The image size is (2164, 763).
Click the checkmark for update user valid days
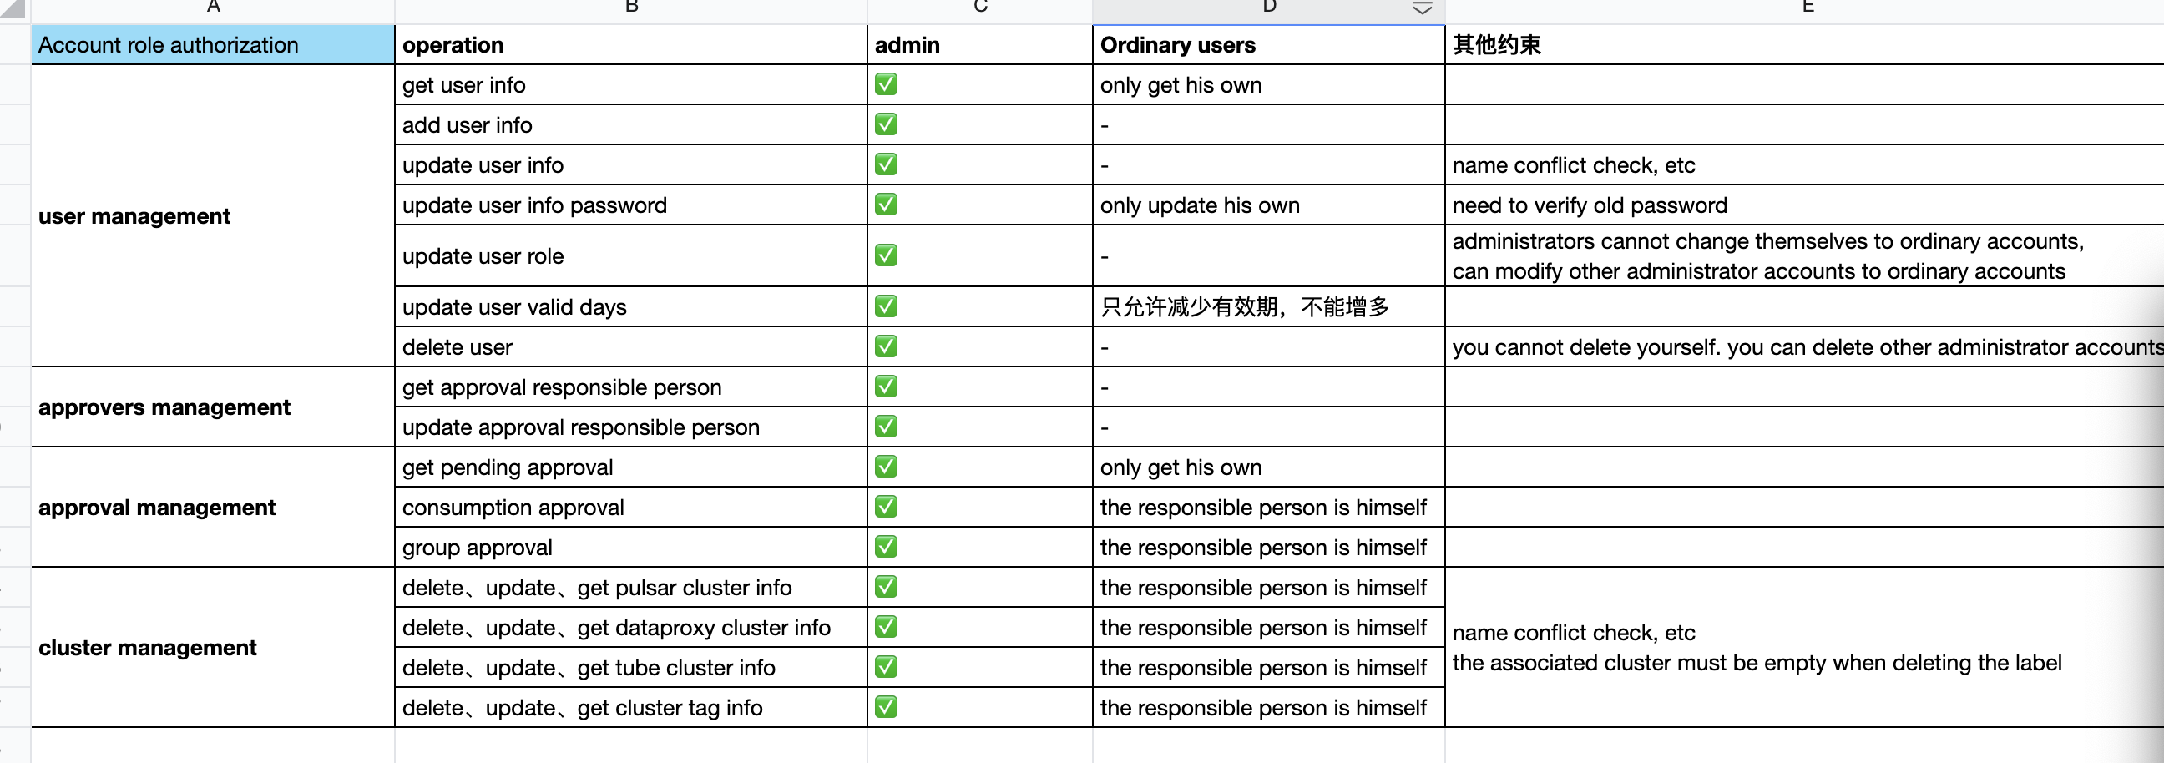pyautogui.click(x=886, y=306)
